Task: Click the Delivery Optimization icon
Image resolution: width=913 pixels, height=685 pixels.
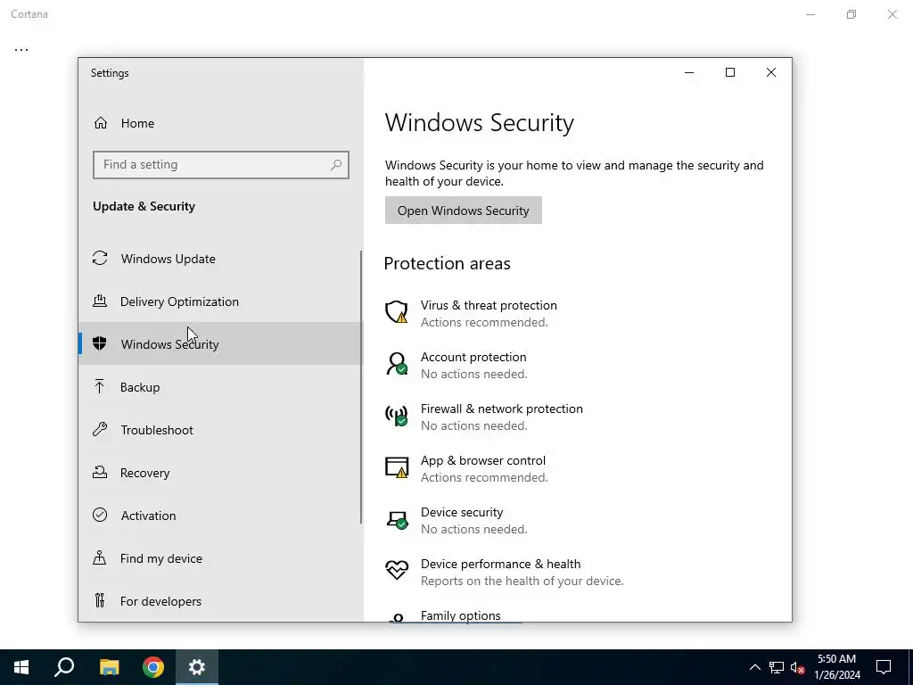Action: point(100,301)
